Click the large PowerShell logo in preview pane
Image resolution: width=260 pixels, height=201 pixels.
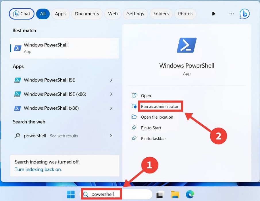point(186,45)
